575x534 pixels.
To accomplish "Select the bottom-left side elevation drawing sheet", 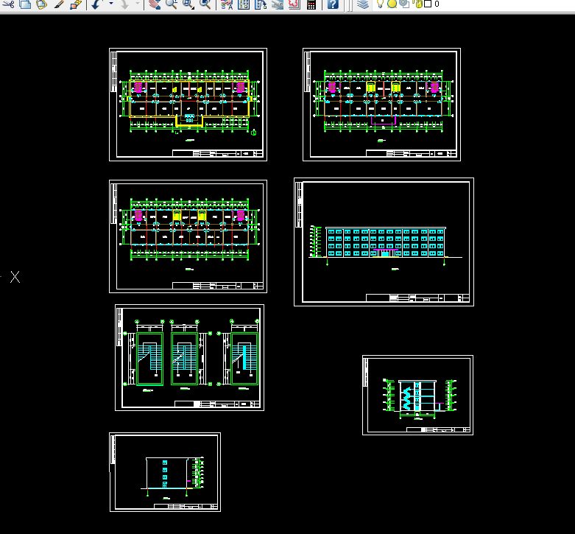I will point(165,472).
